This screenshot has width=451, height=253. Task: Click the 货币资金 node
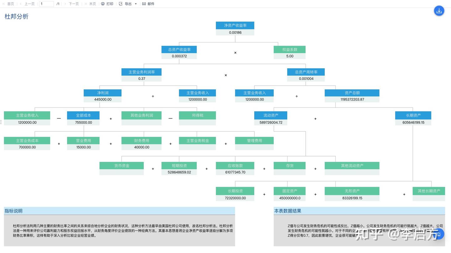tap(122, 166)
